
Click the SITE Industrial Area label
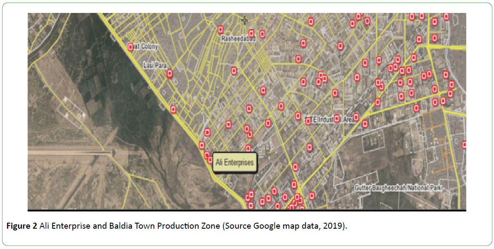tap(330, 119)
